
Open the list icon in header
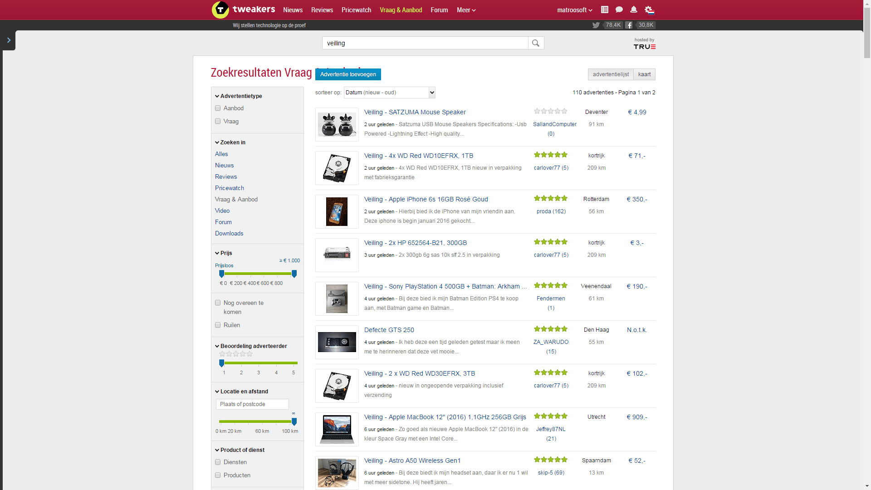[x=604, y=10]
